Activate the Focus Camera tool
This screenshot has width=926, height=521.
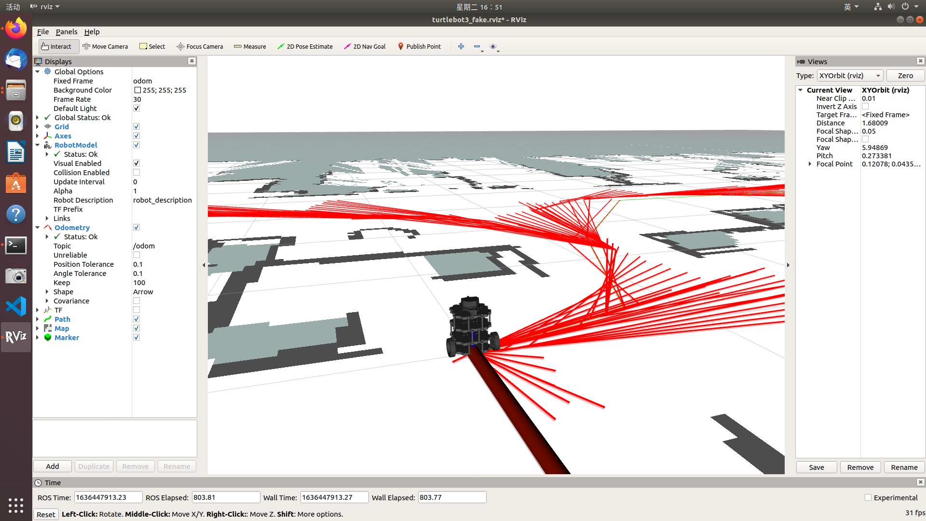click(x=200, y=46)
